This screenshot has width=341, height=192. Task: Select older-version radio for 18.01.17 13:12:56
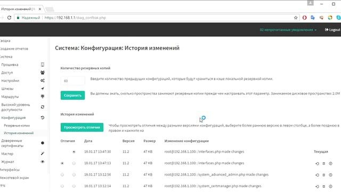pos(62,175)
